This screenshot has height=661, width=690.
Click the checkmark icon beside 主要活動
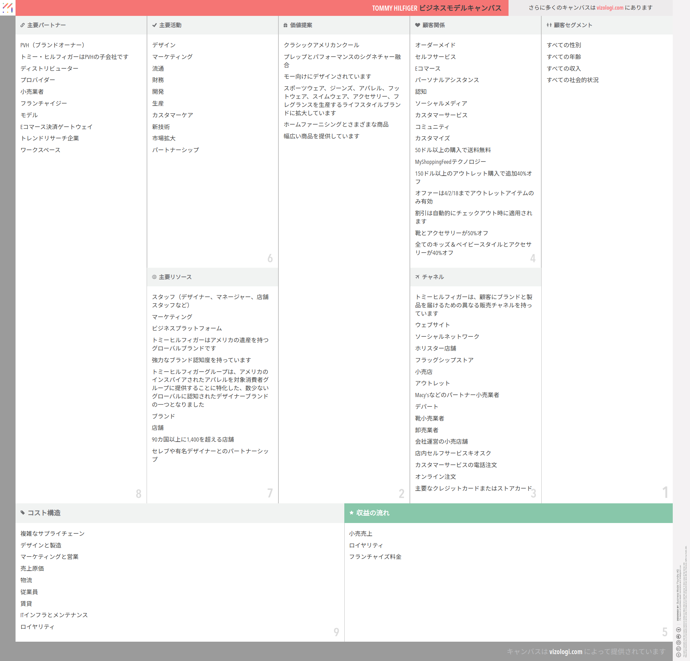pyautogui.click(x=154, y=25)
